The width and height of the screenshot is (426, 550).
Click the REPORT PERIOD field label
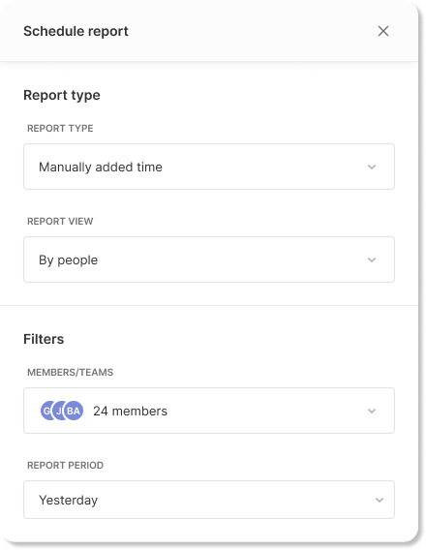65,465
